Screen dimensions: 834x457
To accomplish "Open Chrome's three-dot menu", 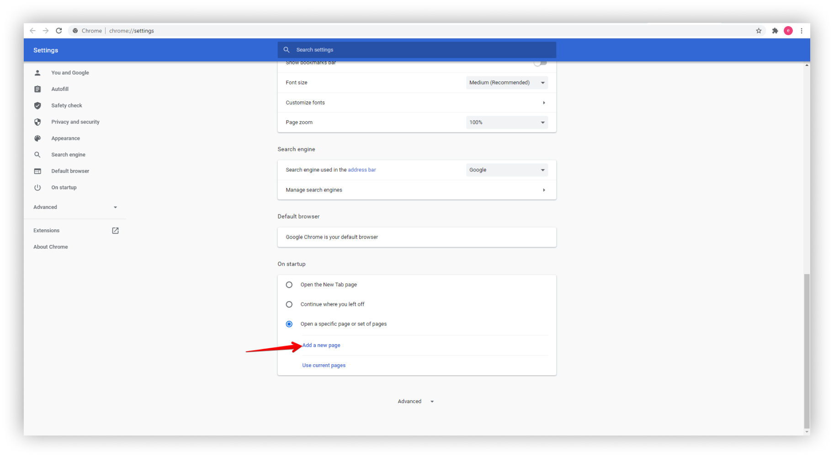I will point(802,31).
